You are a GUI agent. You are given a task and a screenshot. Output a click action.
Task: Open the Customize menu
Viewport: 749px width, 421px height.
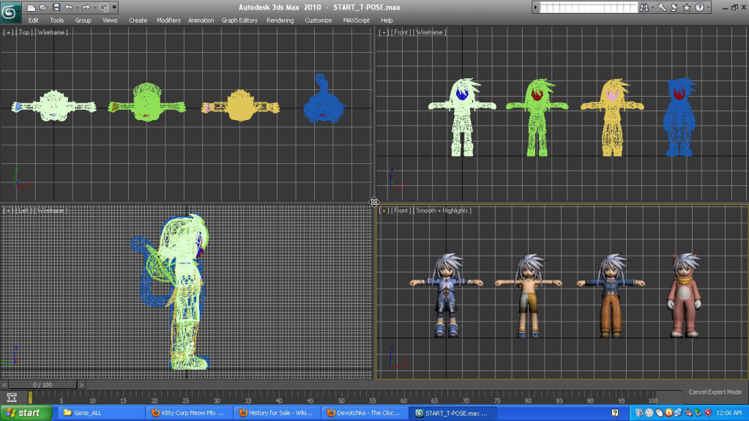[318, 21]
